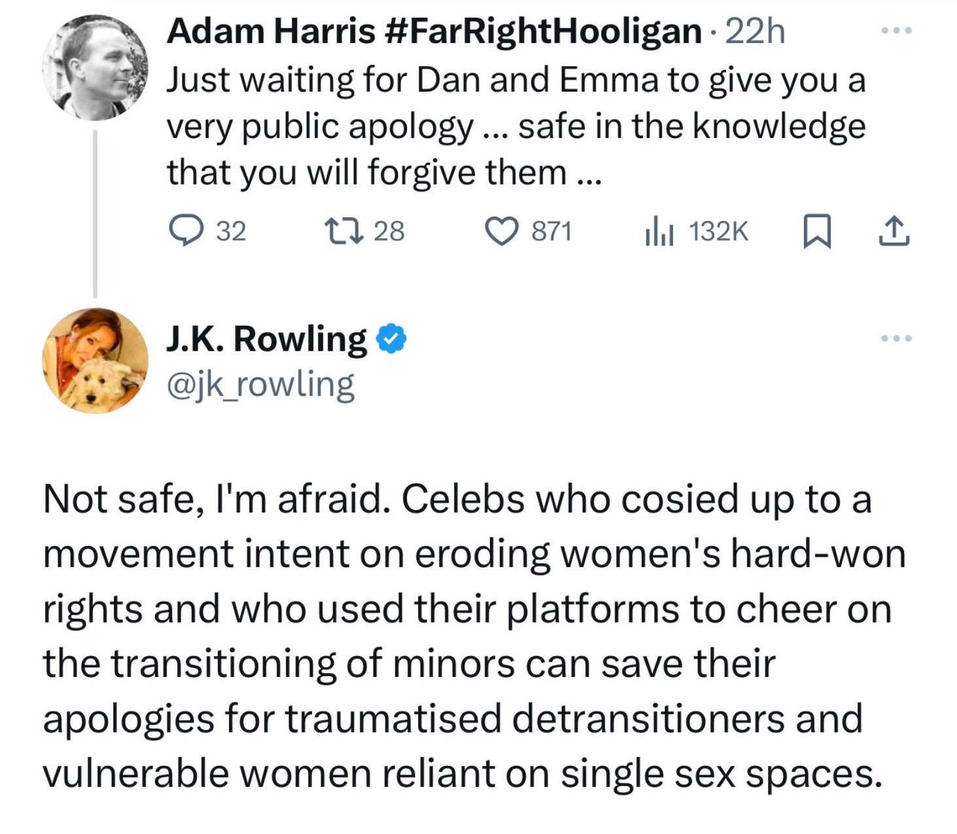Click the 132K views count
This screenshot has height=834, width=957.
(718, 232)
